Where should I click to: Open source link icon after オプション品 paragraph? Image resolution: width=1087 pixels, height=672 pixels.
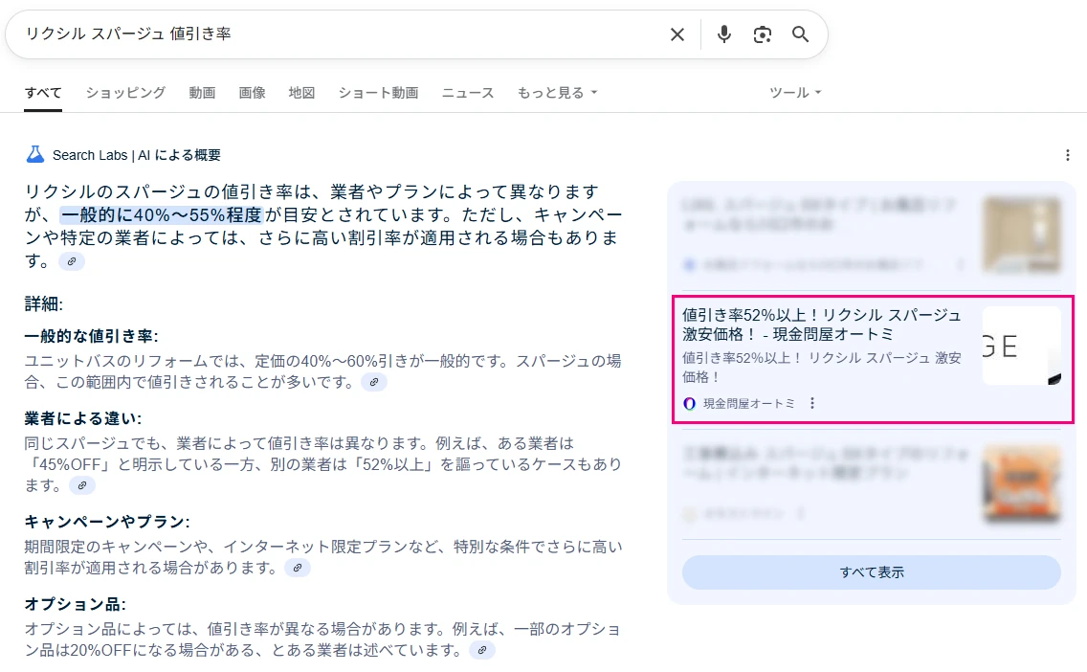(482, 651)
